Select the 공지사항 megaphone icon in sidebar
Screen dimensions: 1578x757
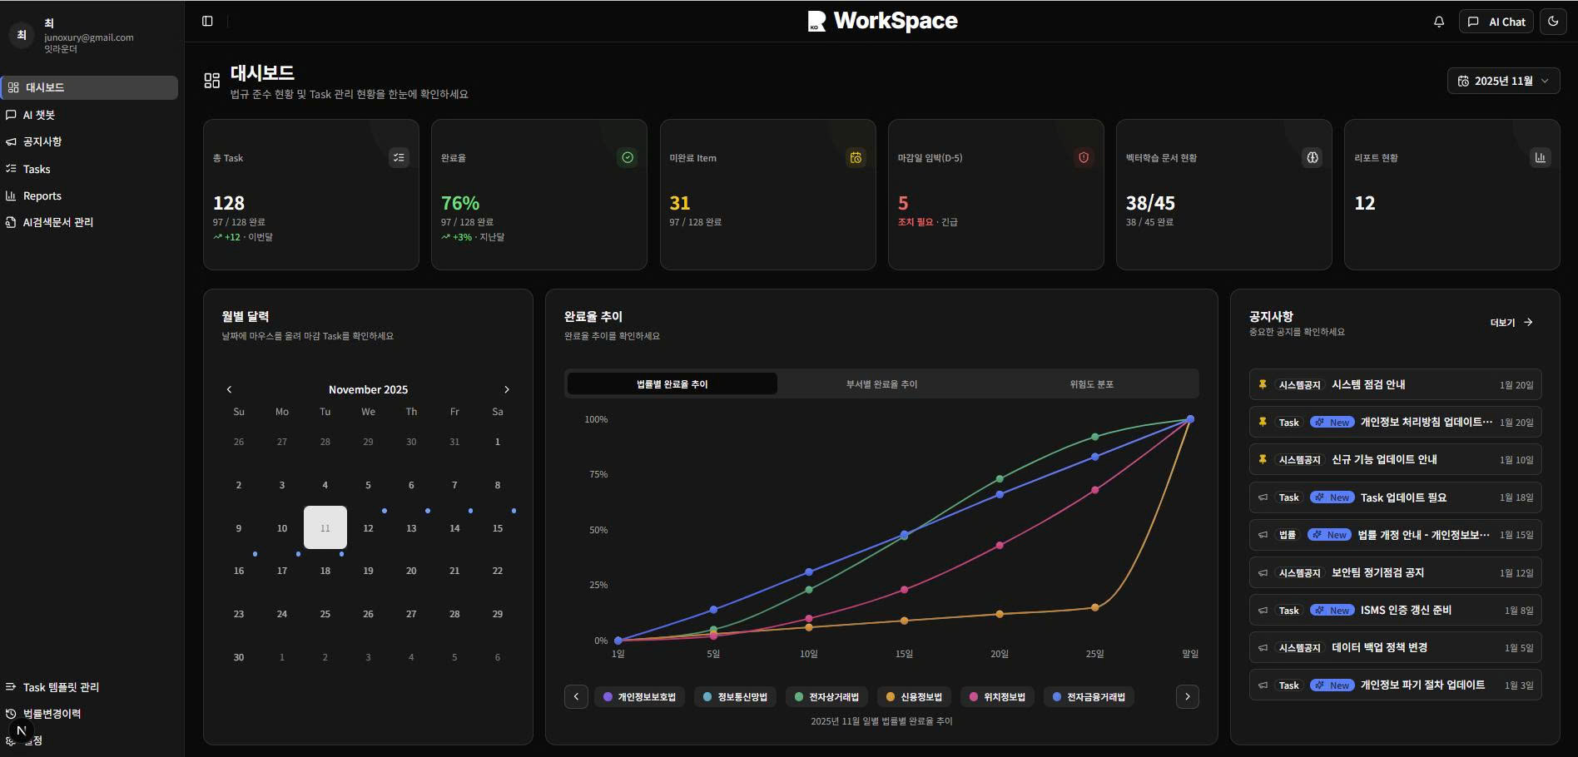tap(12, 141)
